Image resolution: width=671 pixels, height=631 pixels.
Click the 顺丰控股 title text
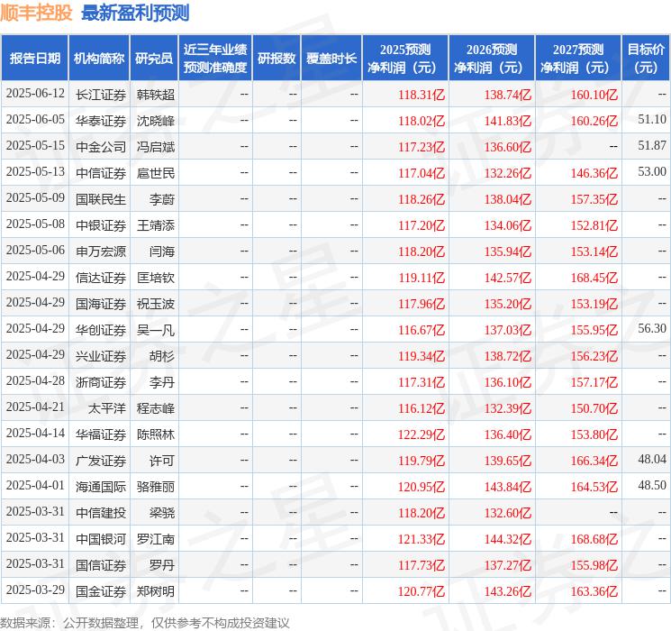click(x=36, y=13)
